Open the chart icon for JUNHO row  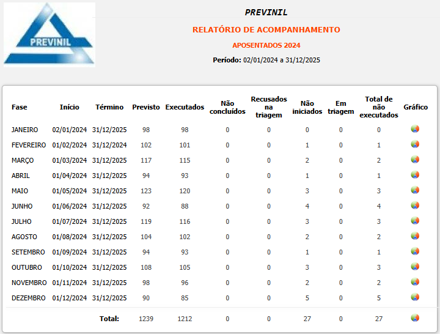click(x=415, y=206)
